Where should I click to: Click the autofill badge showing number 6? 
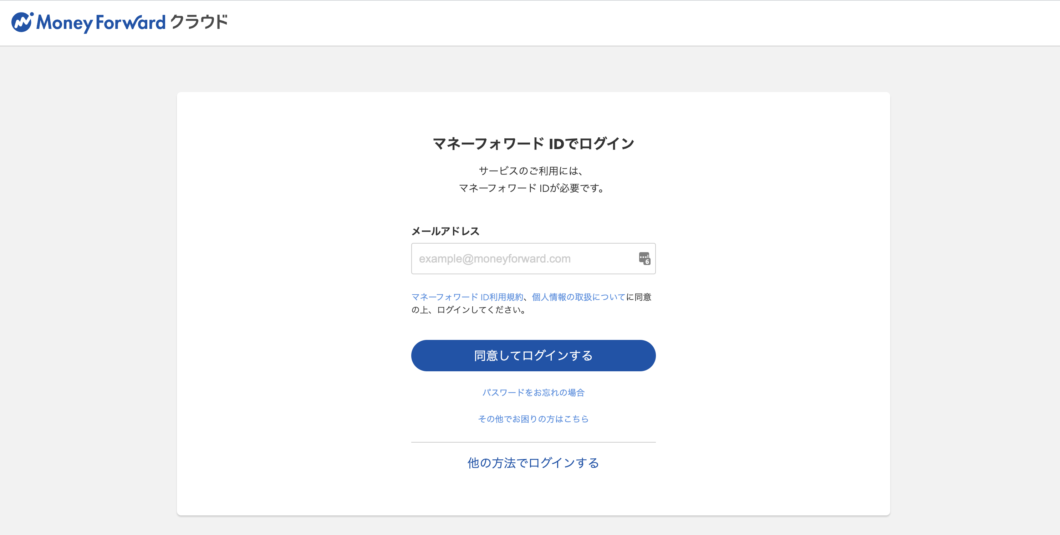[648, 262]
